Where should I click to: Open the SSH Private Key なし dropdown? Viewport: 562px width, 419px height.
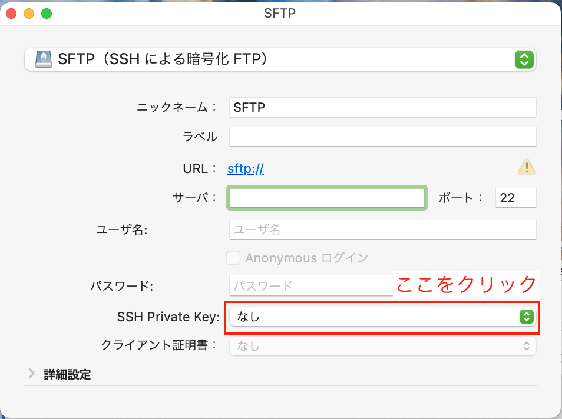tap(382, 317)
